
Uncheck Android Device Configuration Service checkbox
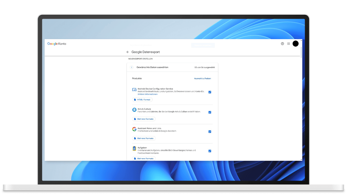[210, 92]
